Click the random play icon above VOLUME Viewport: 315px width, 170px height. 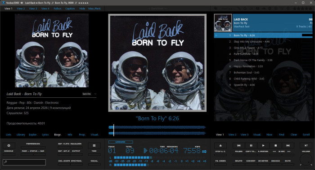(x=306, y=146)
